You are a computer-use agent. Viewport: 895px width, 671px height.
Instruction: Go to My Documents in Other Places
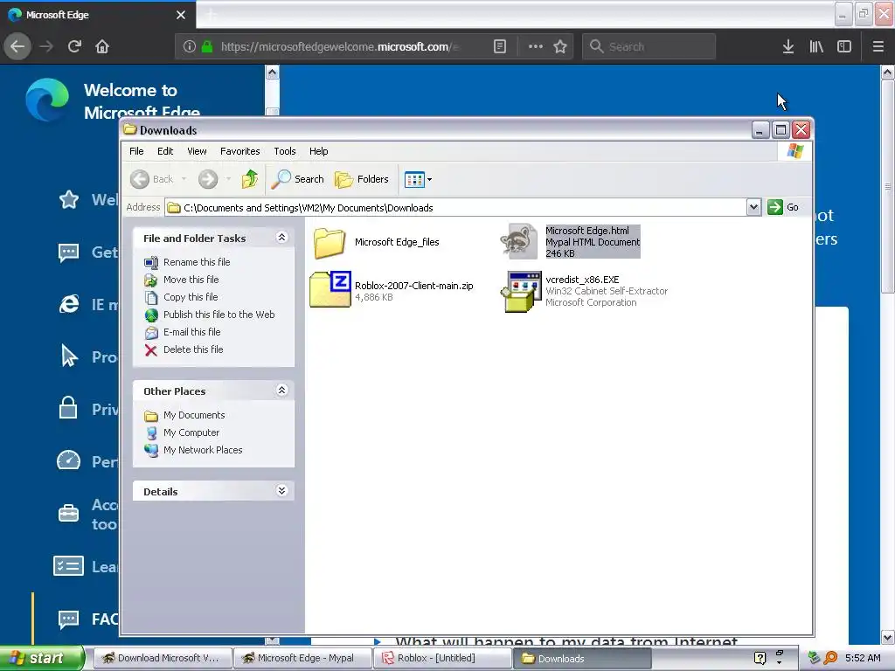point(193,415)
